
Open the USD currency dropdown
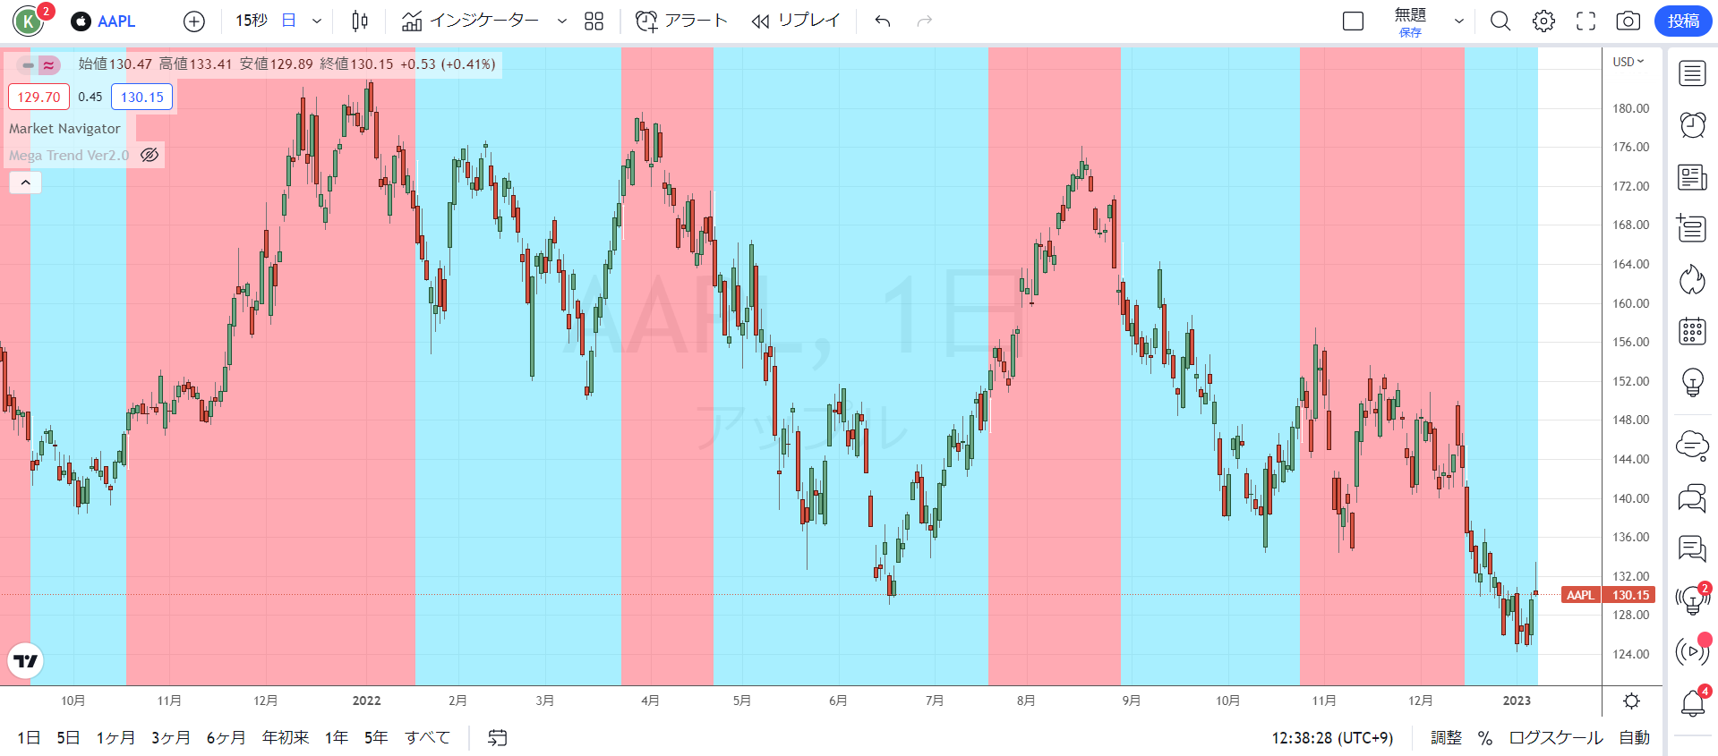[x=1628, y=62]
